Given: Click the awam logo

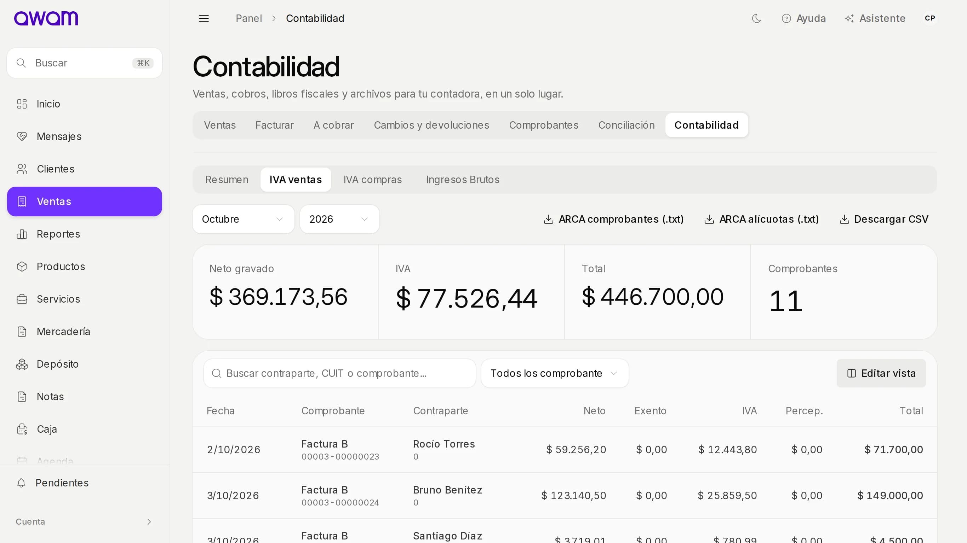Looking at the screenshot, I should pyautogui.click(x=46, y=18).
